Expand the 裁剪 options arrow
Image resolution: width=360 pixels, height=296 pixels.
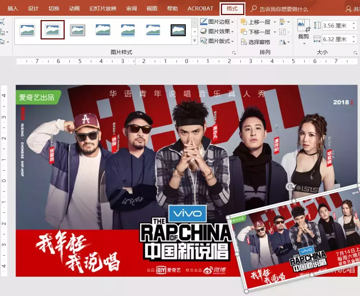(304, 43)
